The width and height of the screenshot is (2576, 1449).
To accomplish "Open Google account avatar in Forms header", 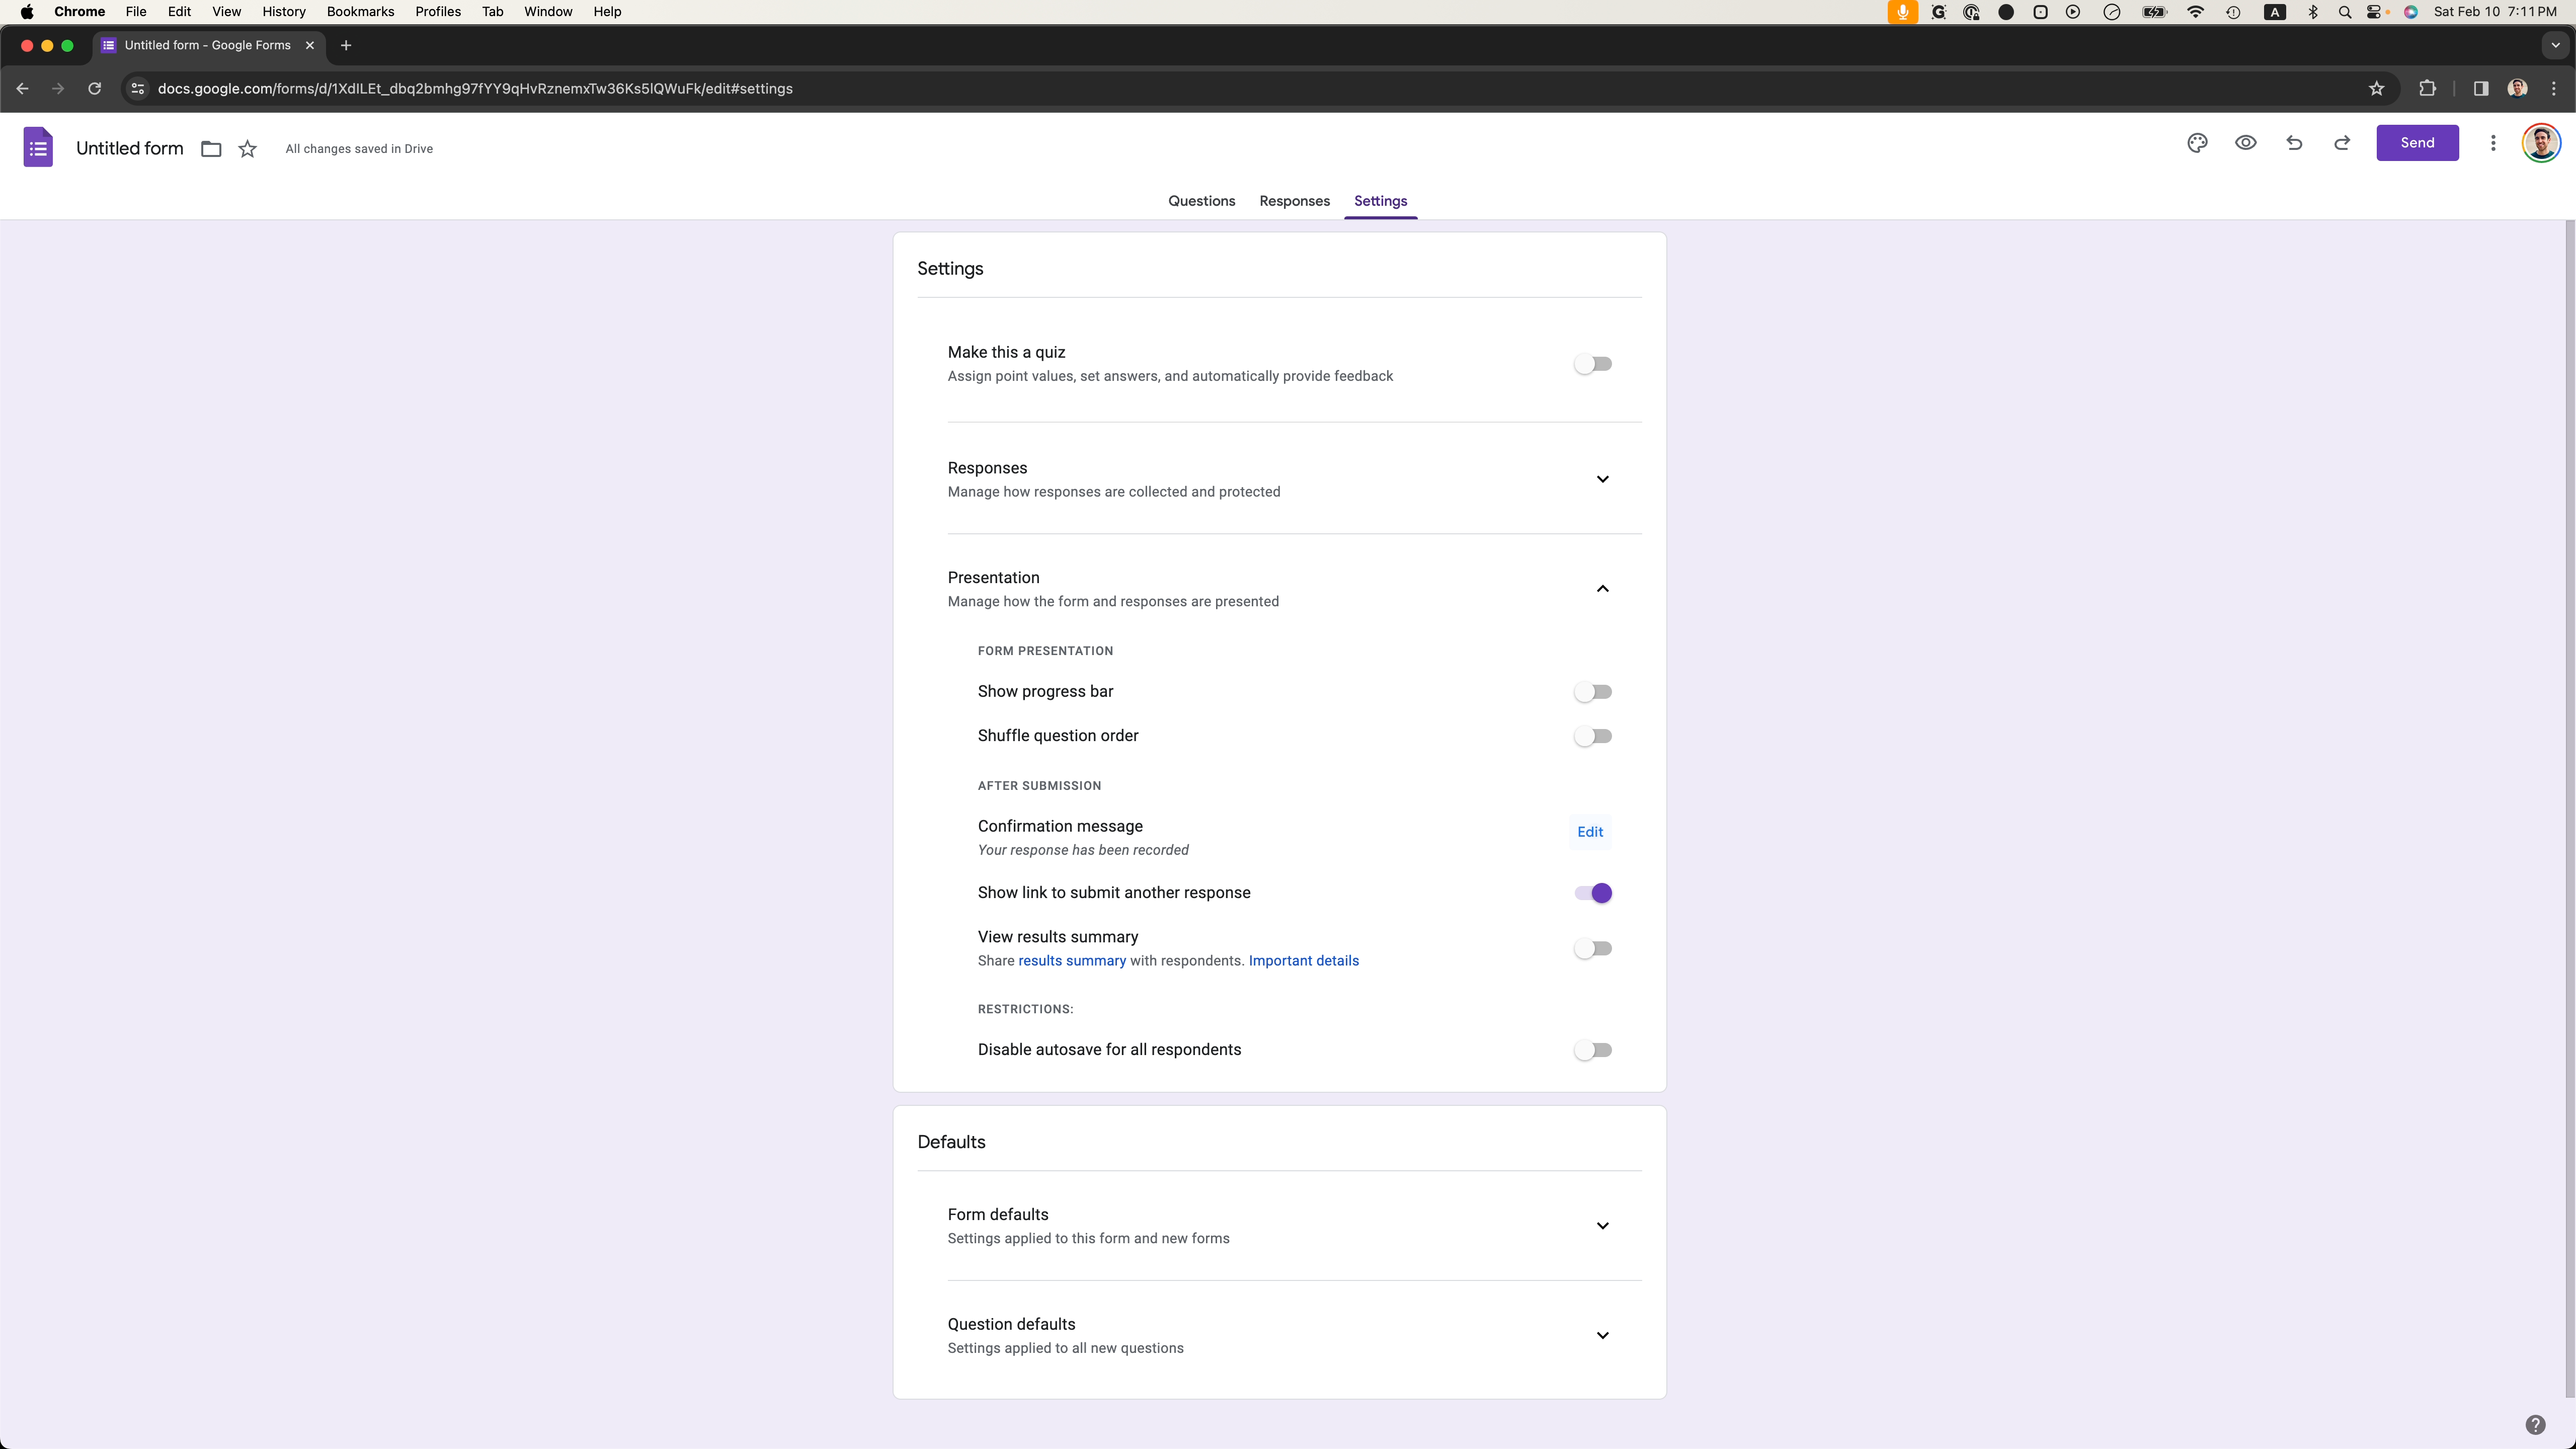I will click(x=2541, y=143).
